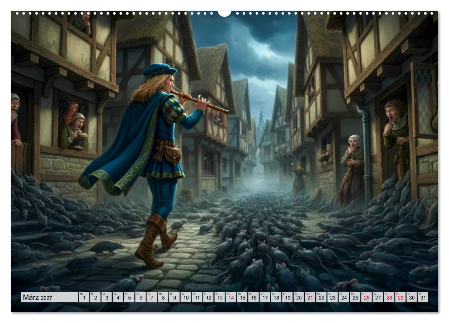Image resolution: width=449 pixels, height=323 pixels.
Task: Select the red Sunday 21 cell
Action: pyautogui.click(x=310, y=297)
